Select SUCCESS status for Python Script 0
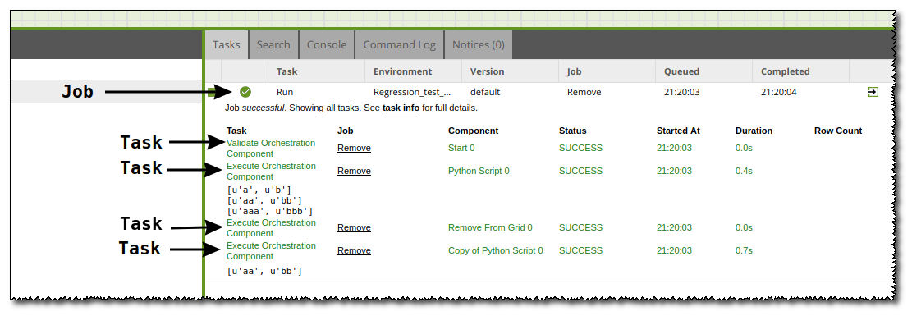Image resolution: width=912 pixels, height=316 pixels. [580, 171]
